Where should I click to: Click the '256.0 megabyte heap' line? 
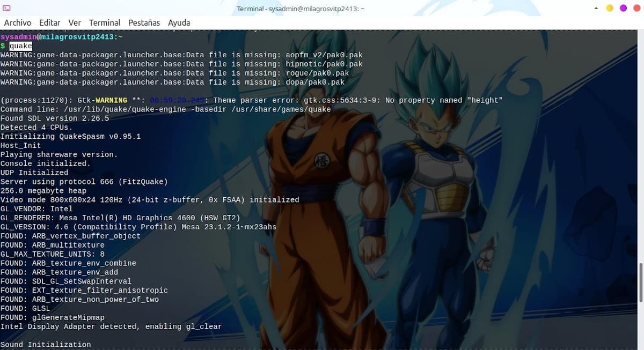pos(43,191)
